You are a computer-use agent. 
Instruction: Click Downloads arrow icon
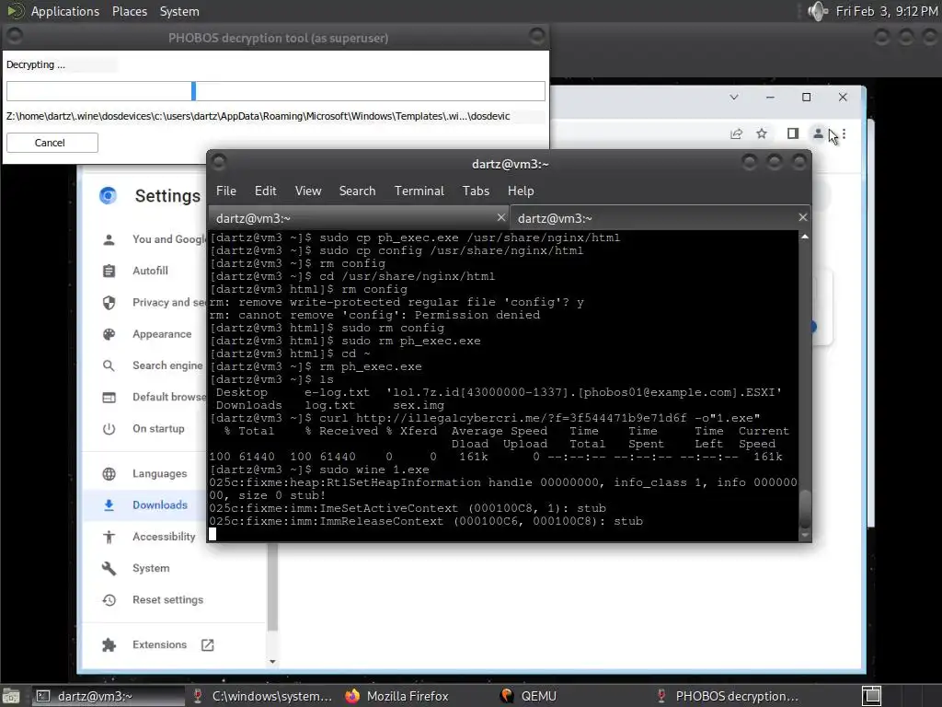[109, 505]
